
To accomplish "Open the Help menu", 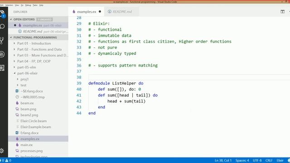I will click(x=41, y=5).
